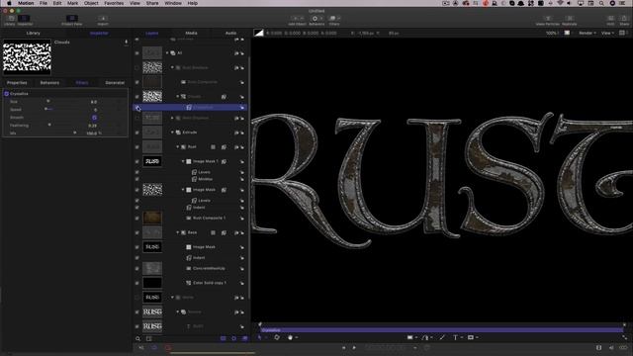The image size is (633, 356).
Task: Collapse the Rust layer triangle
Action: [178, 147]
